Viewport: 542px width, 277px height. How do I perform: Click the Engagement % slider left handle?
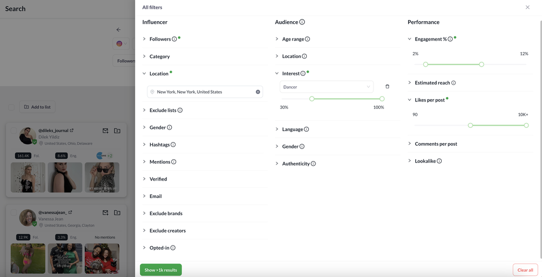pyautogui.click(x=425, y=65)
